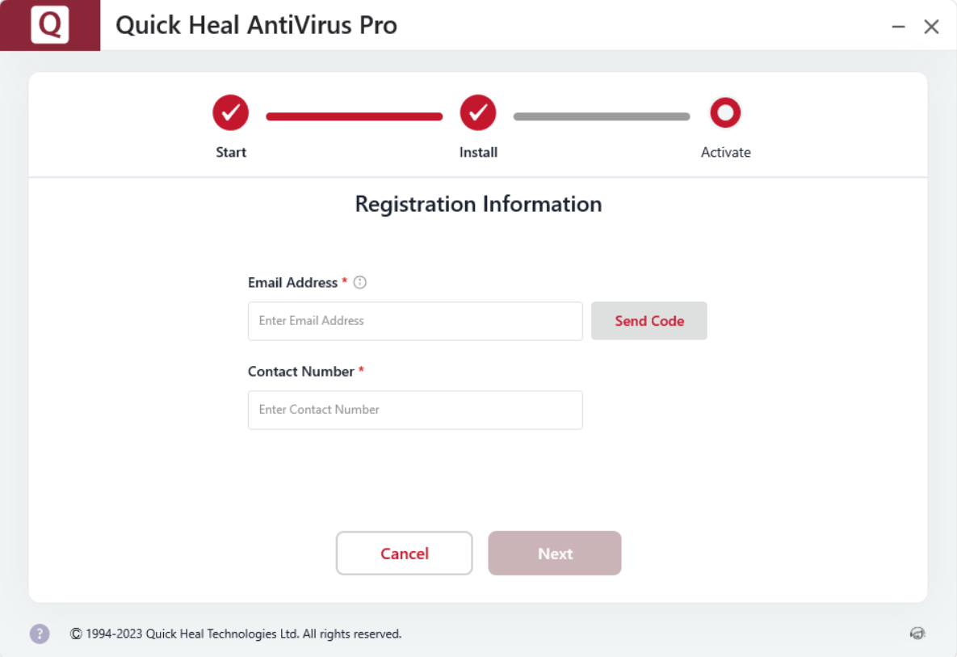Click the info tooltip icon beside Email Address

pos(359,282)
